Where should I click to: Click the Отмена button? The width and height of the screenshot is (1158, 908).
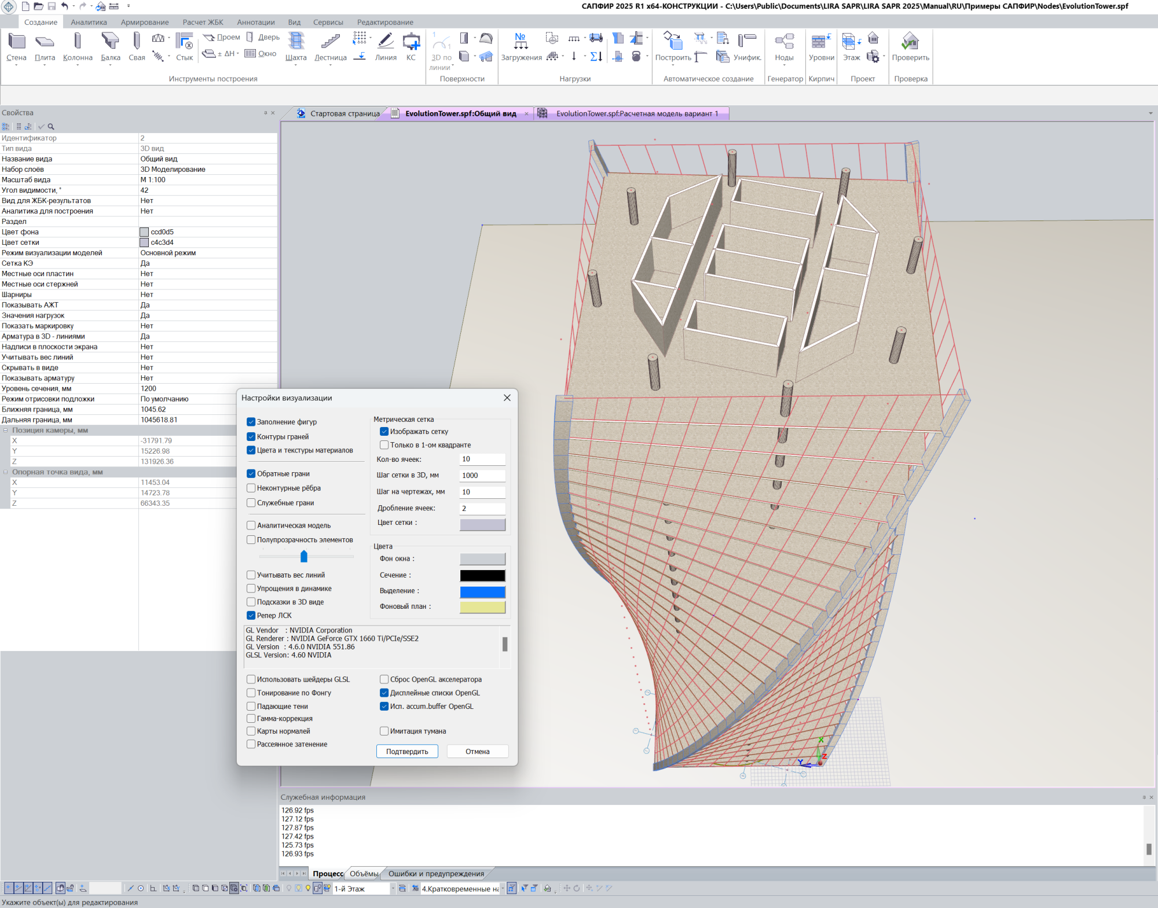pos(477,751)
